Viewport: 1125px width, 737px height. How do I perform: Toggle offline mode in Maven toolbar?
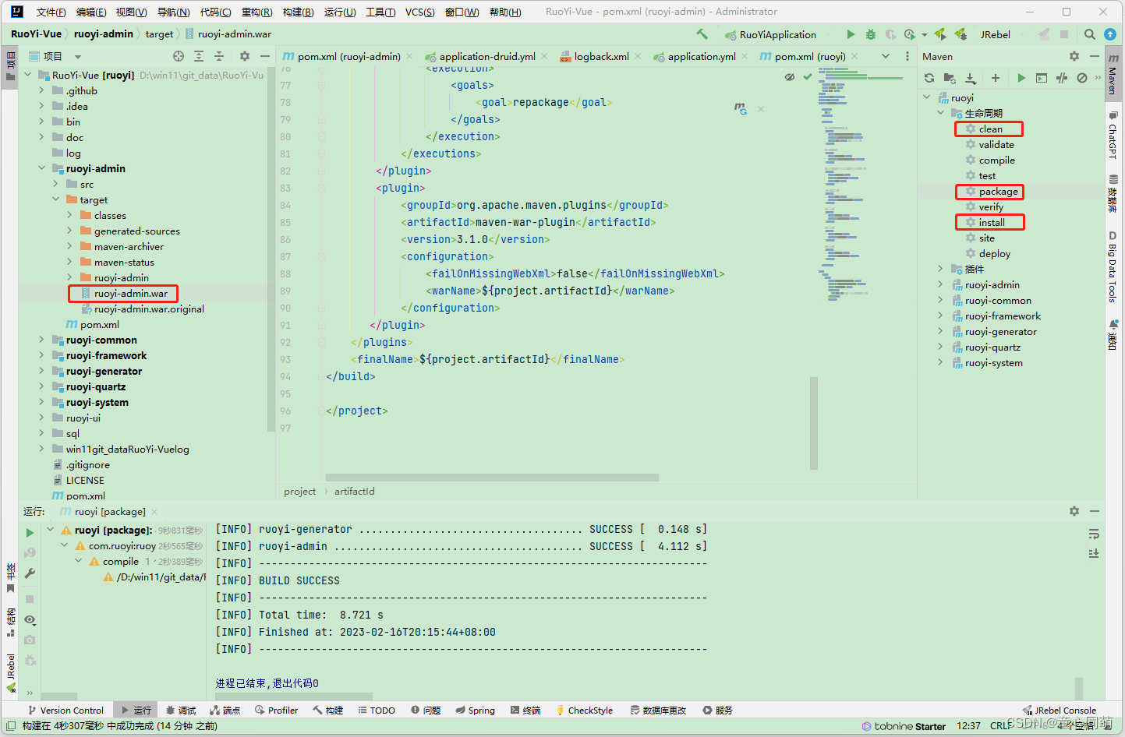[1062, 78]
